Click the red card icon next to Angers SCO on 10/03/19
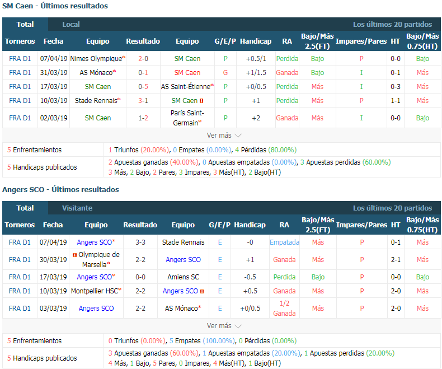 pos(202,291)
